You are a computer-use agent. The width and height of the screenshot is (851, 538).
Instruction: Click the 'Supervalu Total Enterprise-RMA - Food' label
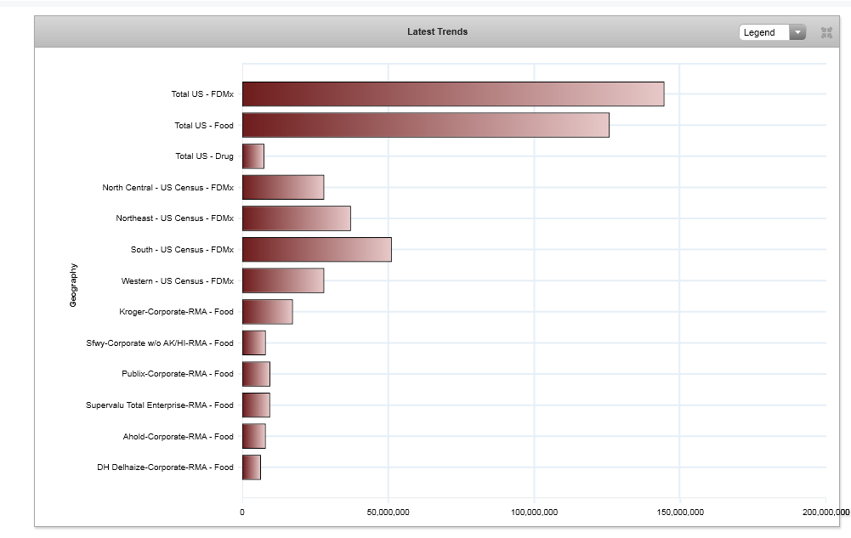click(x=160, y=405)
